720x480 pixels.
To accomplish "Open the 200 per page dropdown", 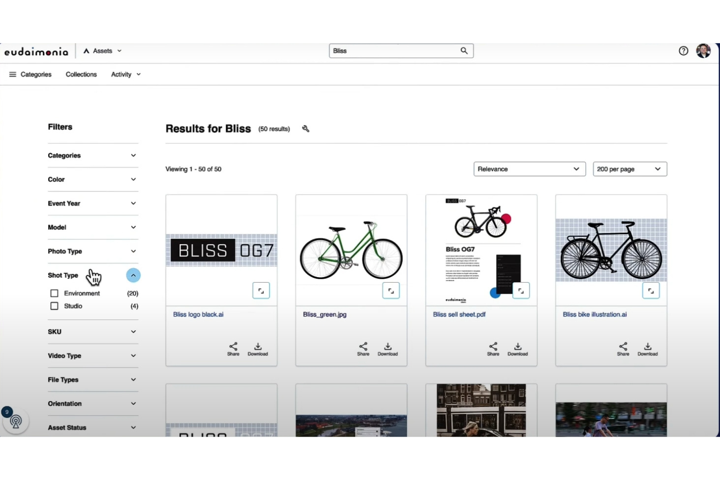I will coord(630,169).
